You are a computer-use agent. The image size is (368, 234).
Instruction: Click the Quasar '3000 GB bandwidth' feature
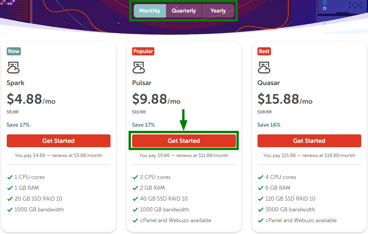(x=290, y=210)
